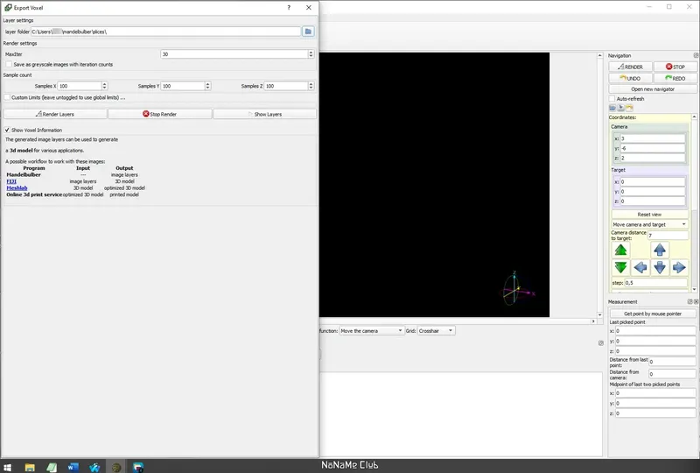700x473 pixels.
Task: Open the Move the camera function dropdown
Action: tap(371, 331)
